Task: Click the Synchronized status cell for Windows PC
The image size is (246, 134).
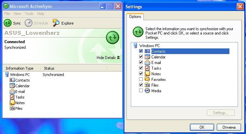Action: coord(53,75)
